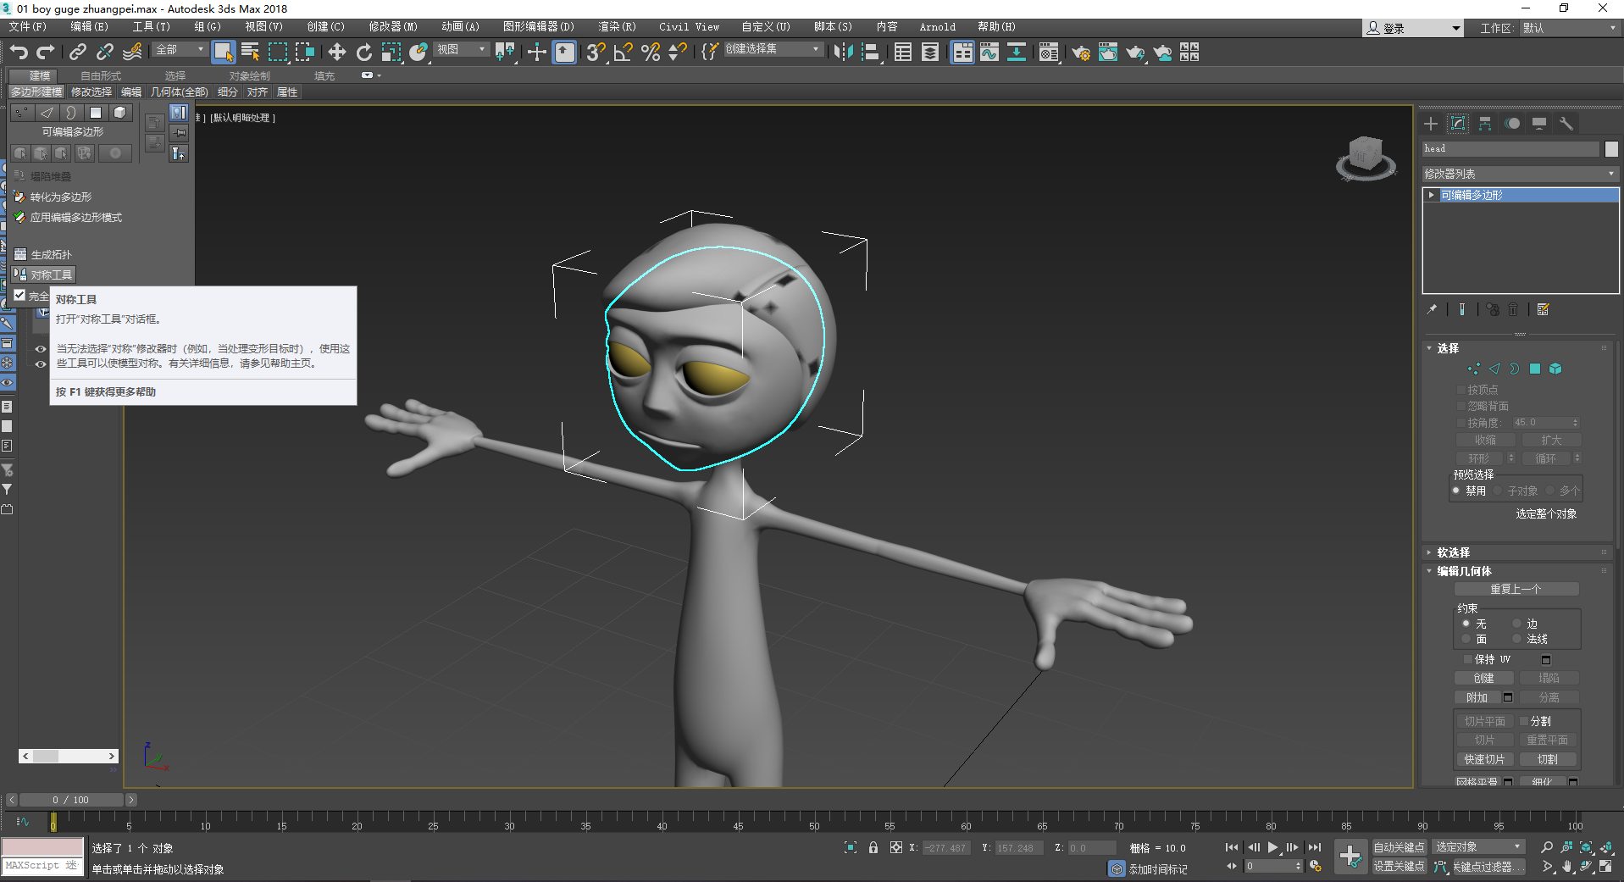Toggle Angle Snap in the toolbar

click(x=623, y=53)
